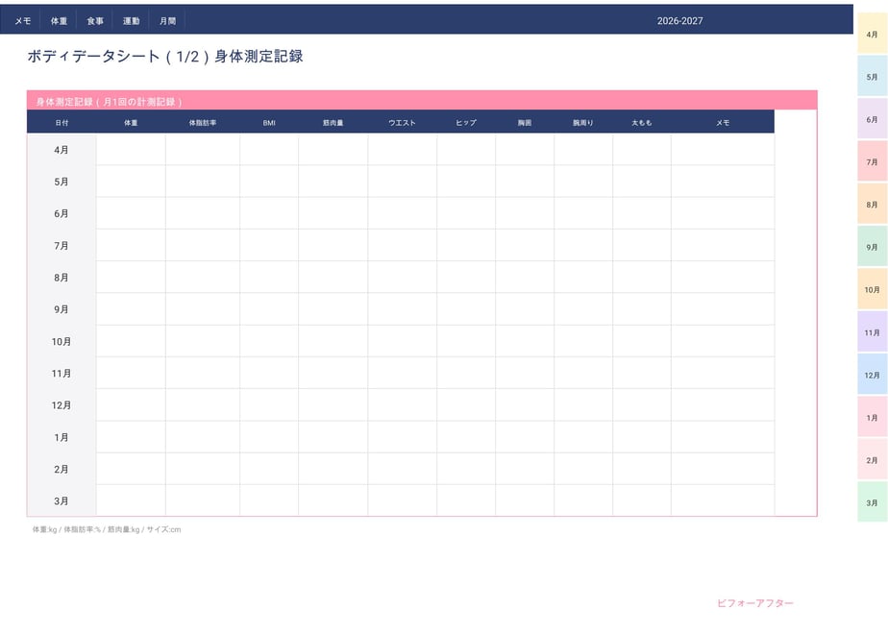This screenshot has width=888, height=634.
Task: Click the 太もも column header
Action: 642,122
